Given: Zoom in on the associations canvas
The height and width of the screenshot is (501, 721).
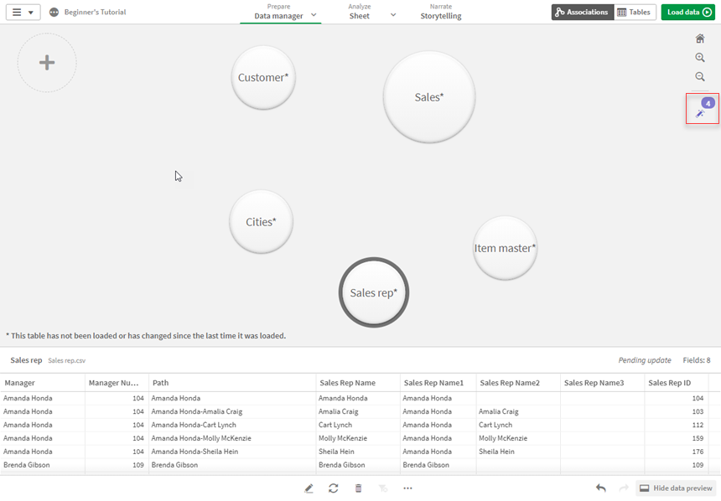Looking at the screenshot, I should click(700, 58).
